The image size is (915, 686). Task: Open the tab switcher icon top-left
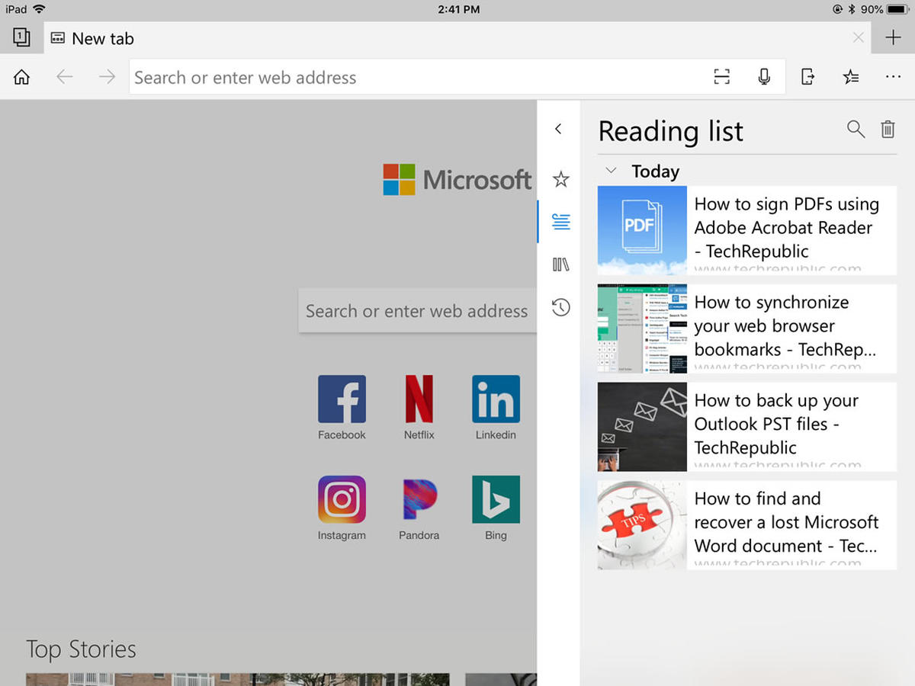(21, 37)
